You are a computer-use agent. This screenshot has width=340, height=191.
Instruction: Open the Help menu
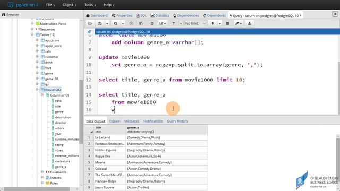(109, 5)
